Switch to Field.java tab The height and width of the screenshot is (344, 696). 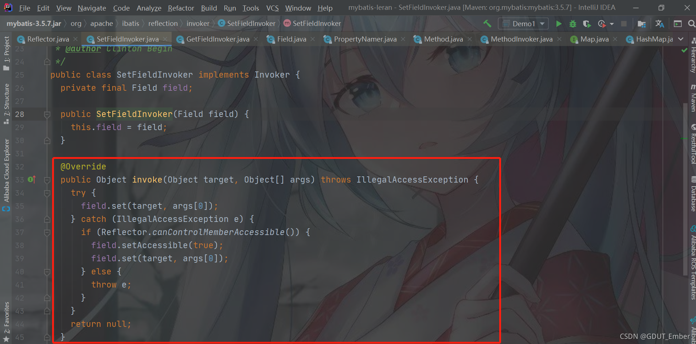[292, 39]
